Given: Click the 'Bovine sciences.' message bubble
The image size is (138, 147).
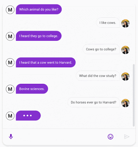Looking at the screenshot, I should click(32, 89).
